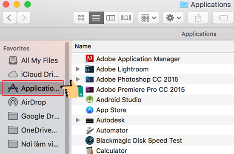Image resolution: width=234 pixels, height=154 pixels.
Task: Click the Adobe Application Manager icon
Action: tap(89, 59)
